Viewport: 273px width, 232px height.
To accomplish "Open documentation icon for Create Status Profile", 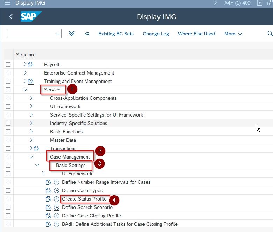I will (48, 199).
